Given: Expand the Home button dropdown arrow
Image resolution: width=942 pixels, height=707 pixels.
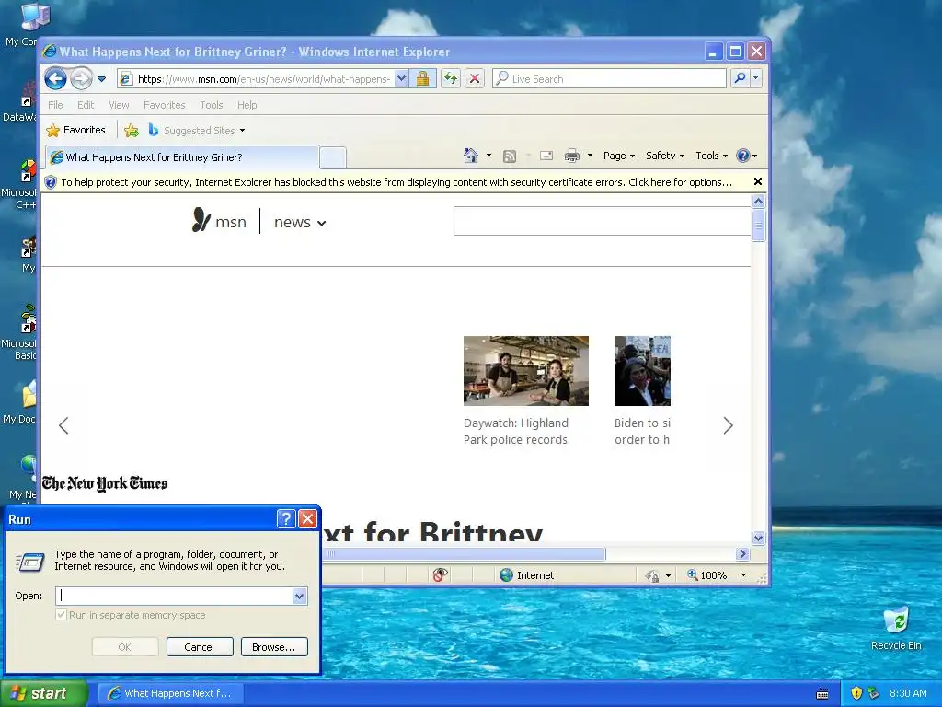Looking at the screenshot, I should [489, 156].
